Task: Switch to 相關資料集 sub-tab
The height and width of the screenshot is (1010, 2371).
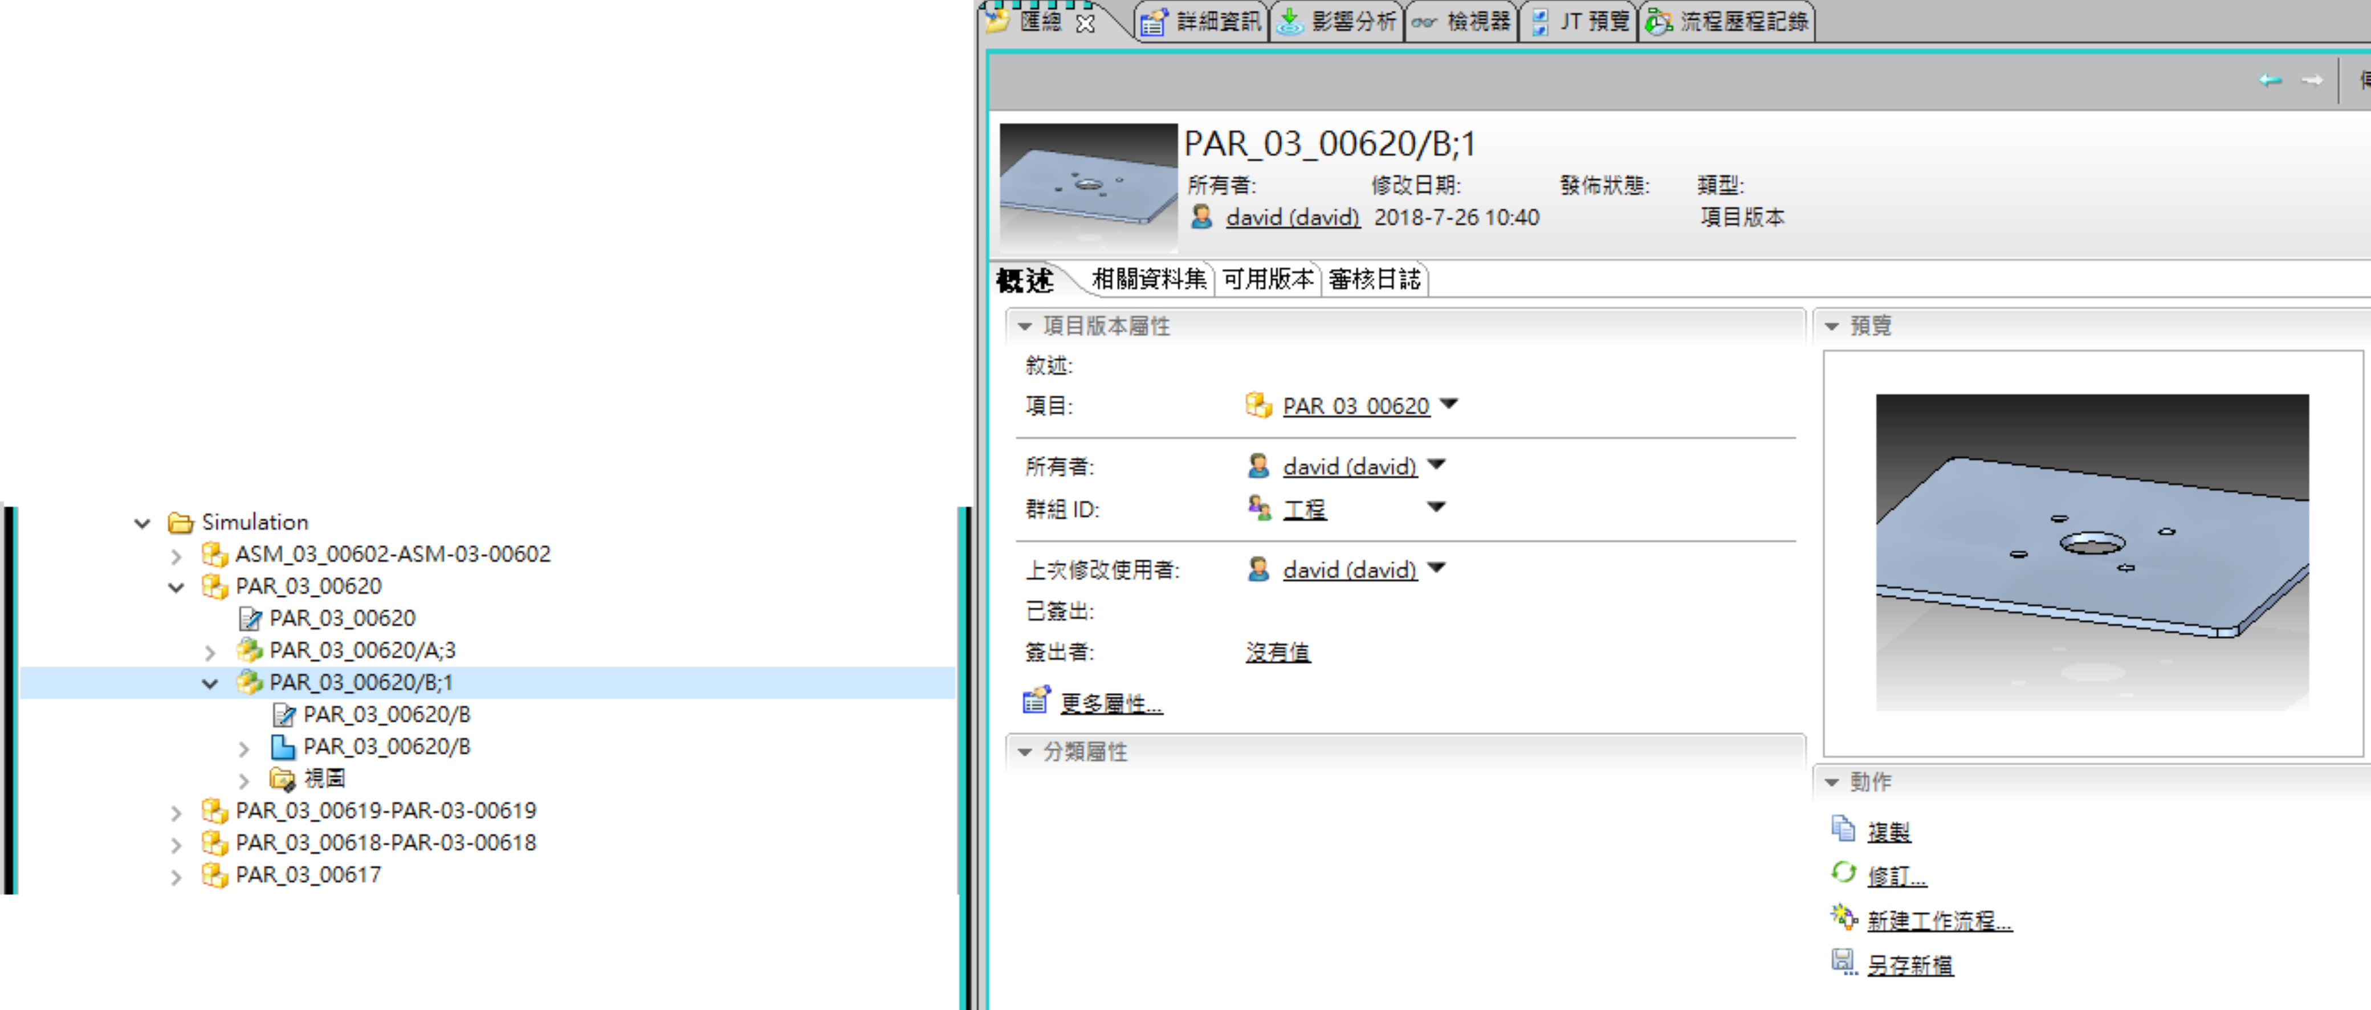Action: pyautogui.click(x=1148, y=279)
